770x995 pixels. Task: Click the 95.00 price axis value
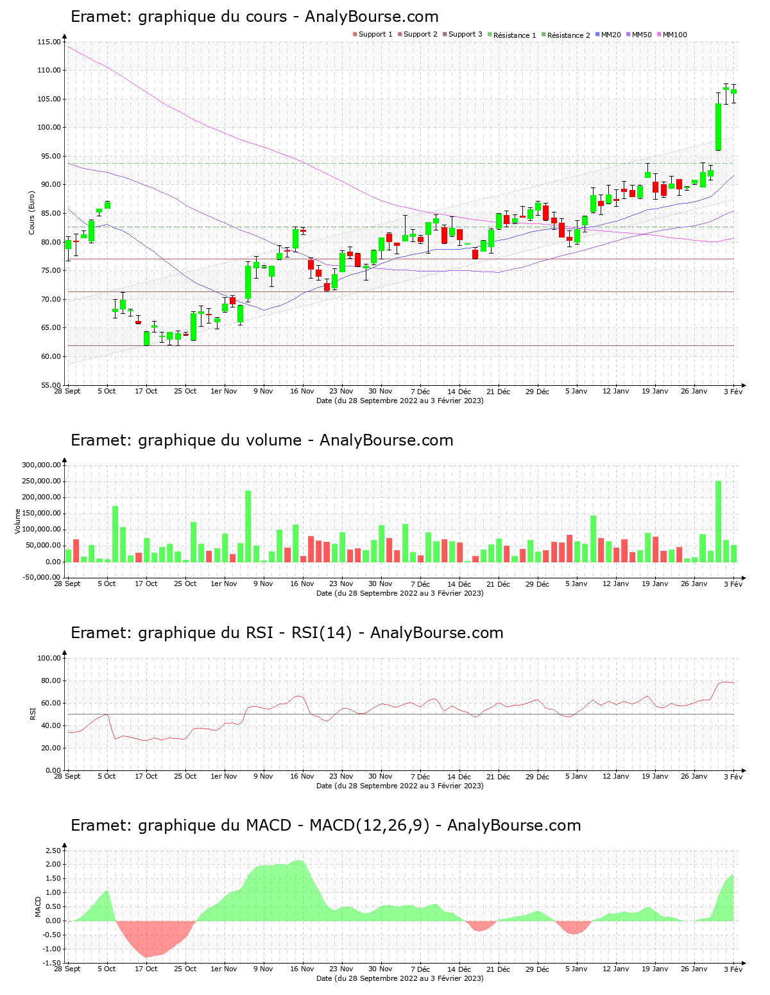pyautogui.click(x=51, y=157)
